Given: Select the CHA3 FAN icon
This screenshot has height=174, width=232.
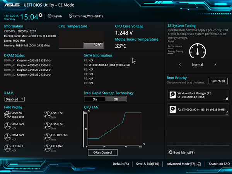Looking at the screenshot, I should [47, 126].
